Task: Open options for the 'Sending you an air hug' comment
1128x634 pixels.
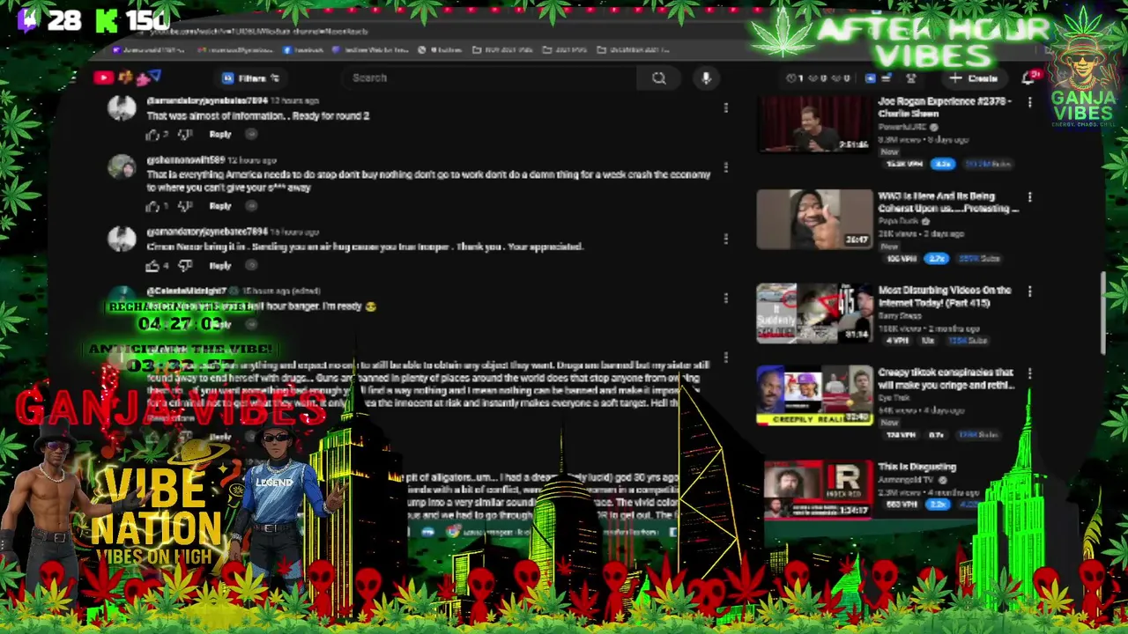Action: 725,239
